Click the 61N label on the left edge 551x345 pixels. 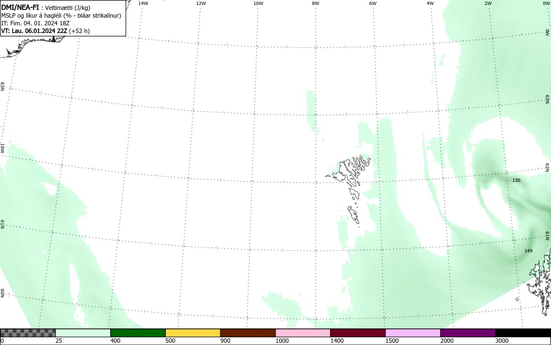tap(2, 224)
